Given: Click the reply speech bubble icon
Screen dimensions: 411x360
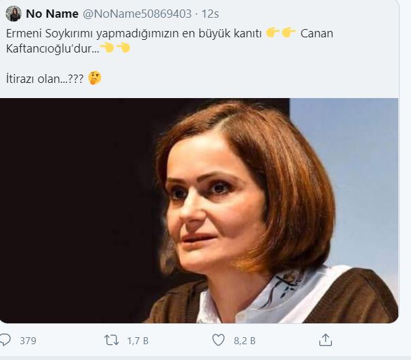Looking at the screenshot, I should coord(5,340).
